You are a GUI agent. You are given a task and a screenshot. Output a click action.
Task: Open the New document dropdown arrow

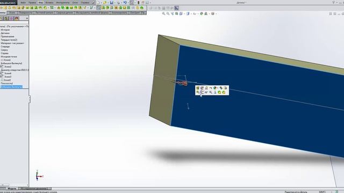[101, 3]
